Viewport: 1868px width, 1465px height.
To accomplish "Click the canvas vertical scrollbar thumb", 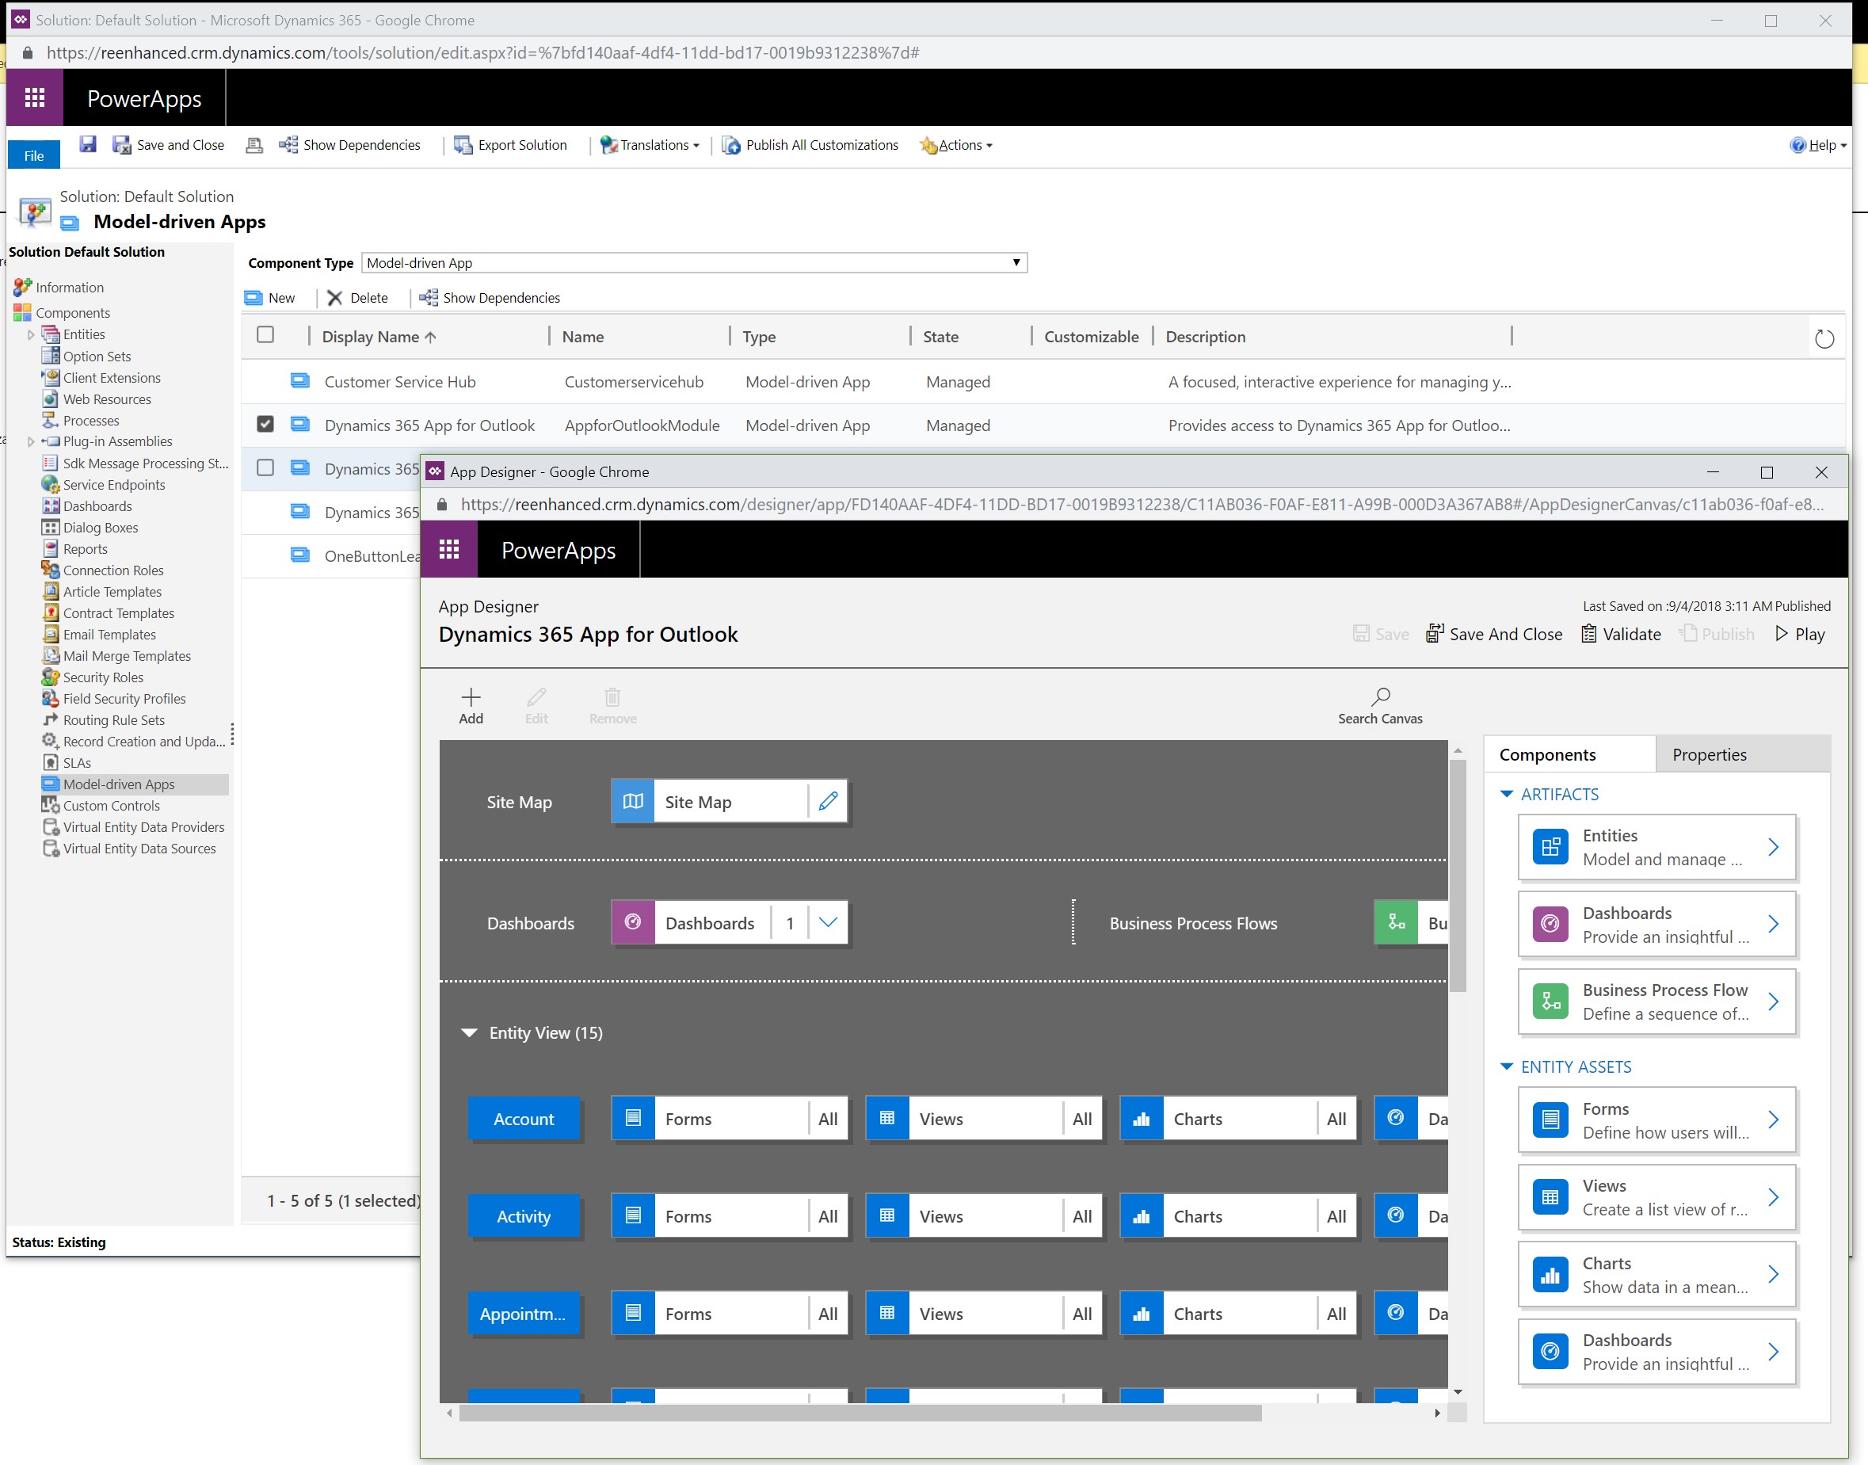I will [x=1457, y=874].
